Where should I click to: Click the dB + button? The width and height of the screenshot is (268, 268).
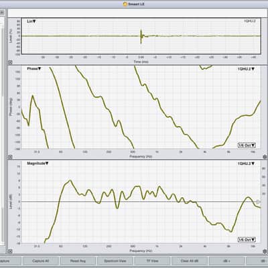pyautogui.click(x=226, y=261)
